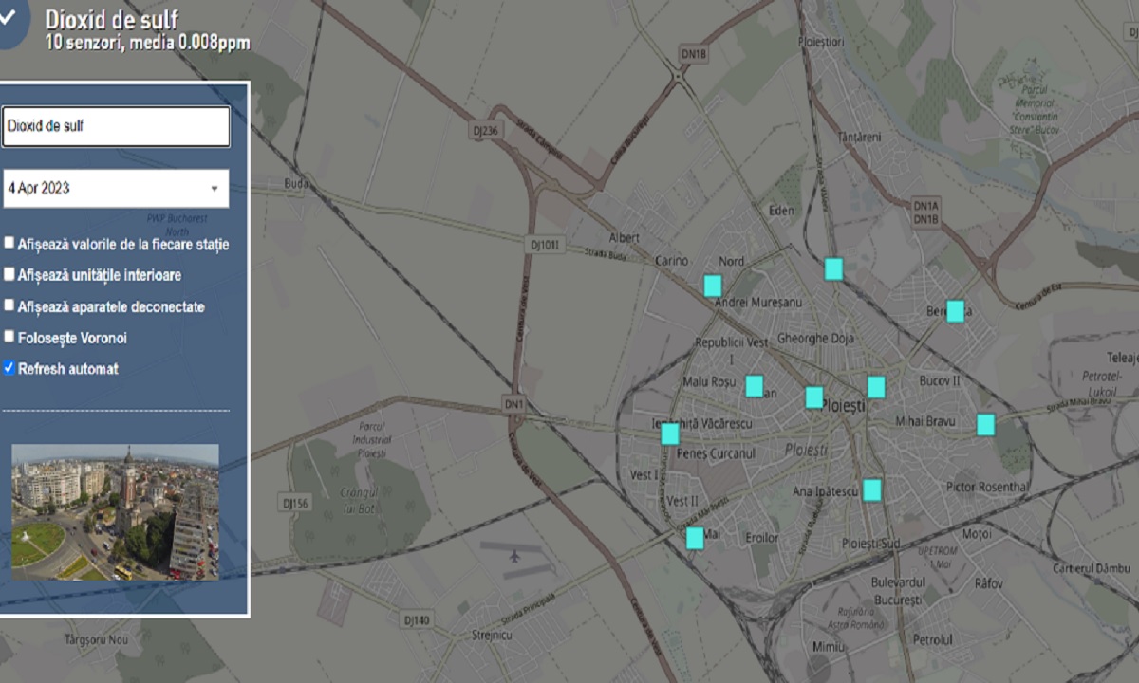Click the DJ236 road marker on map
This screenshot has height=683, width=1139.
[485, 131]
